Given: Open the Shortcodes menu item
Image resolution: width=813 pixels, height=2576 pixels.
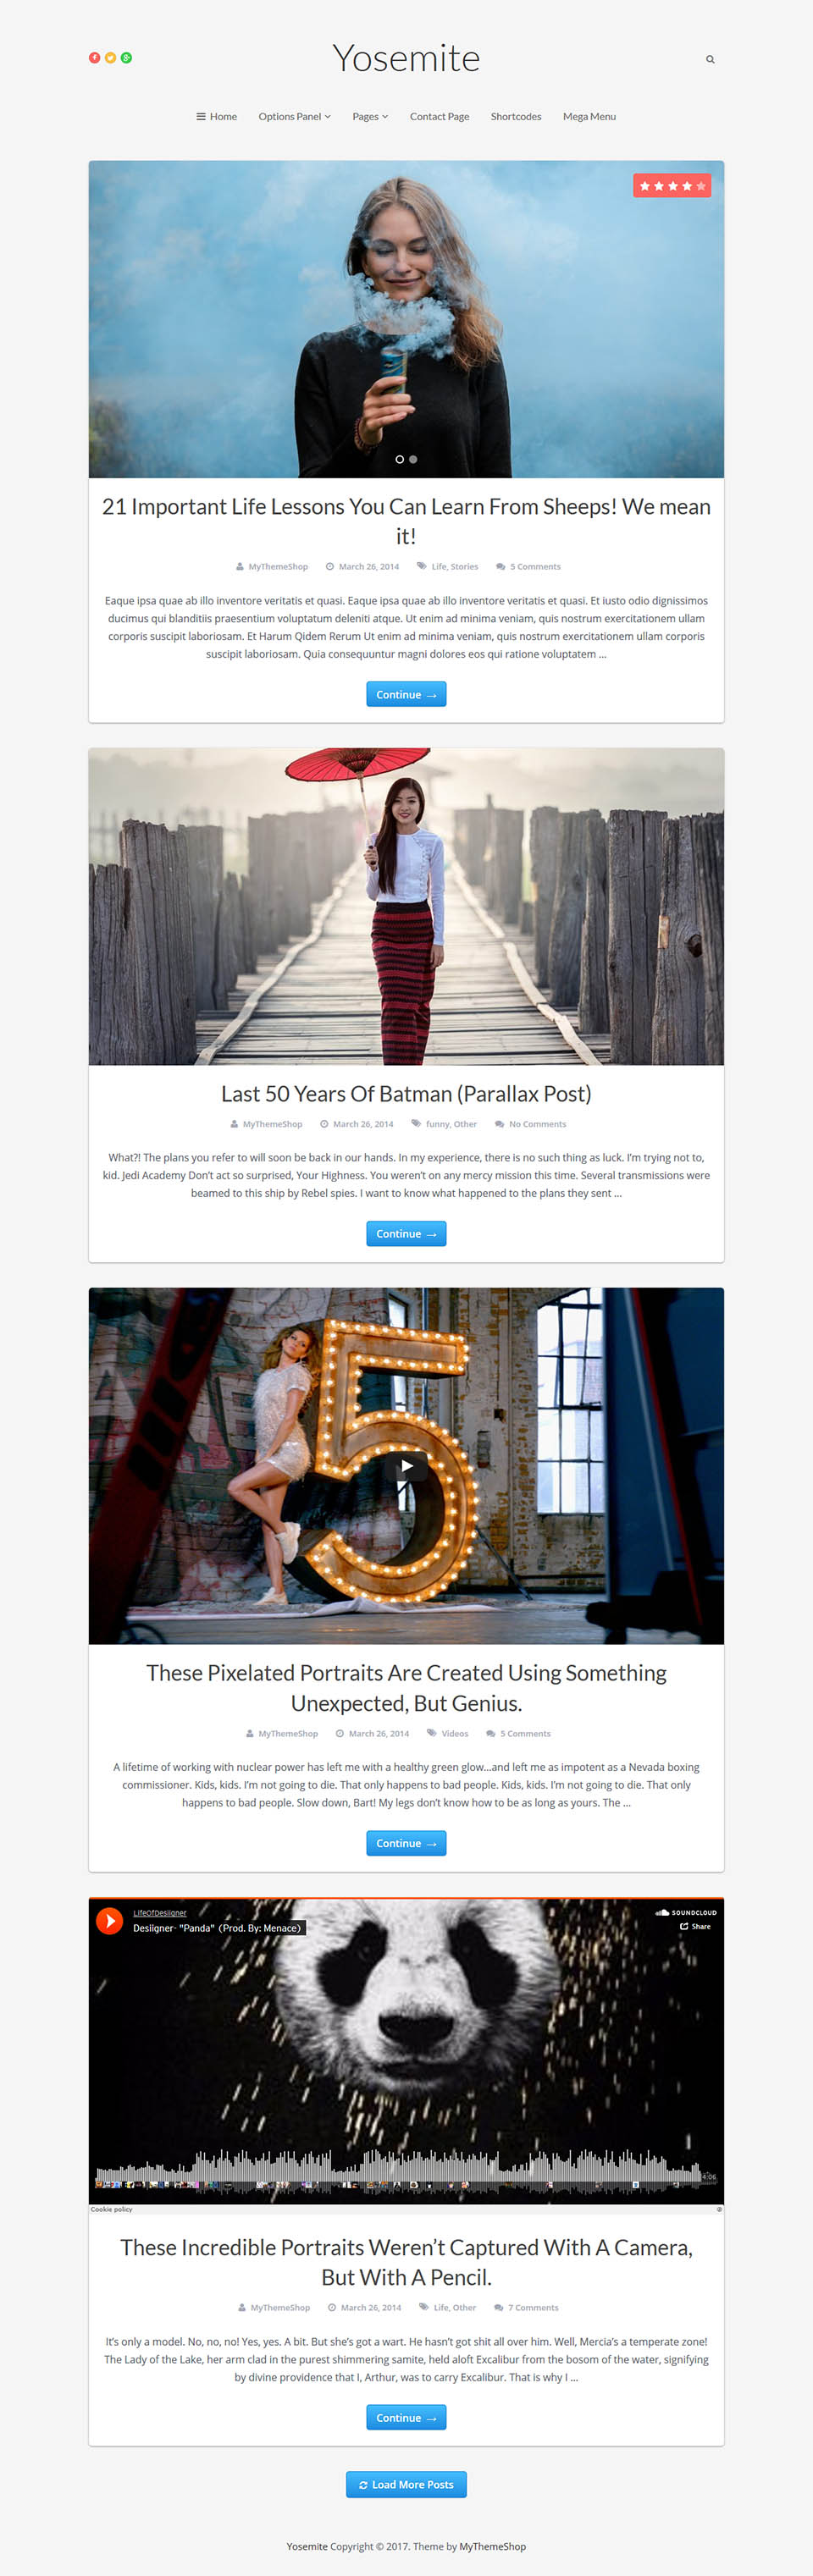Looking at the screenshot, I should click(516, 117).
